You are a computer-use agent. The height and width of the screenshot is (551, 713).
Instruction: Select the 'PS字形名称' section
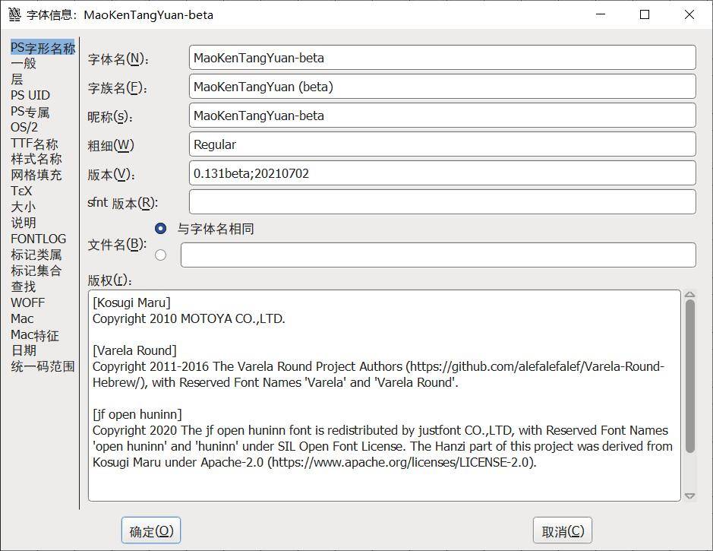[x=43, y=48]
